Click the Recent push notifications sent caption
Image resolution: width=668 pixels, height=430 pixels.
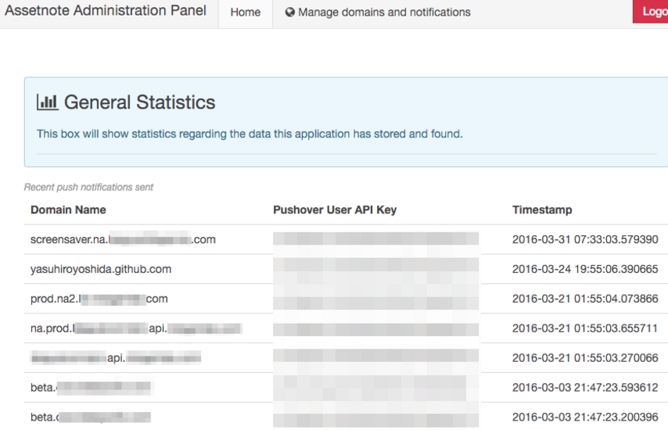pyautogui.click(x=88, y=187)
